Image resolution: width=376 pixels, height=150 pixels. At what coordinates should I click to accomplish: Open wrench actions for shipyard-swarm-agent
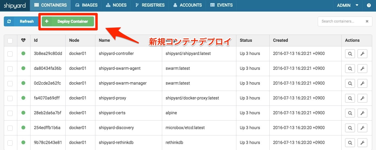(x=362, y=69)
